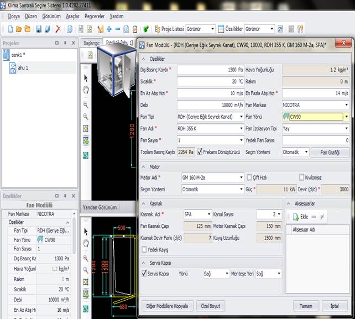Select the arrow pointer tool
355x319 pixels.
pos(86,79)
